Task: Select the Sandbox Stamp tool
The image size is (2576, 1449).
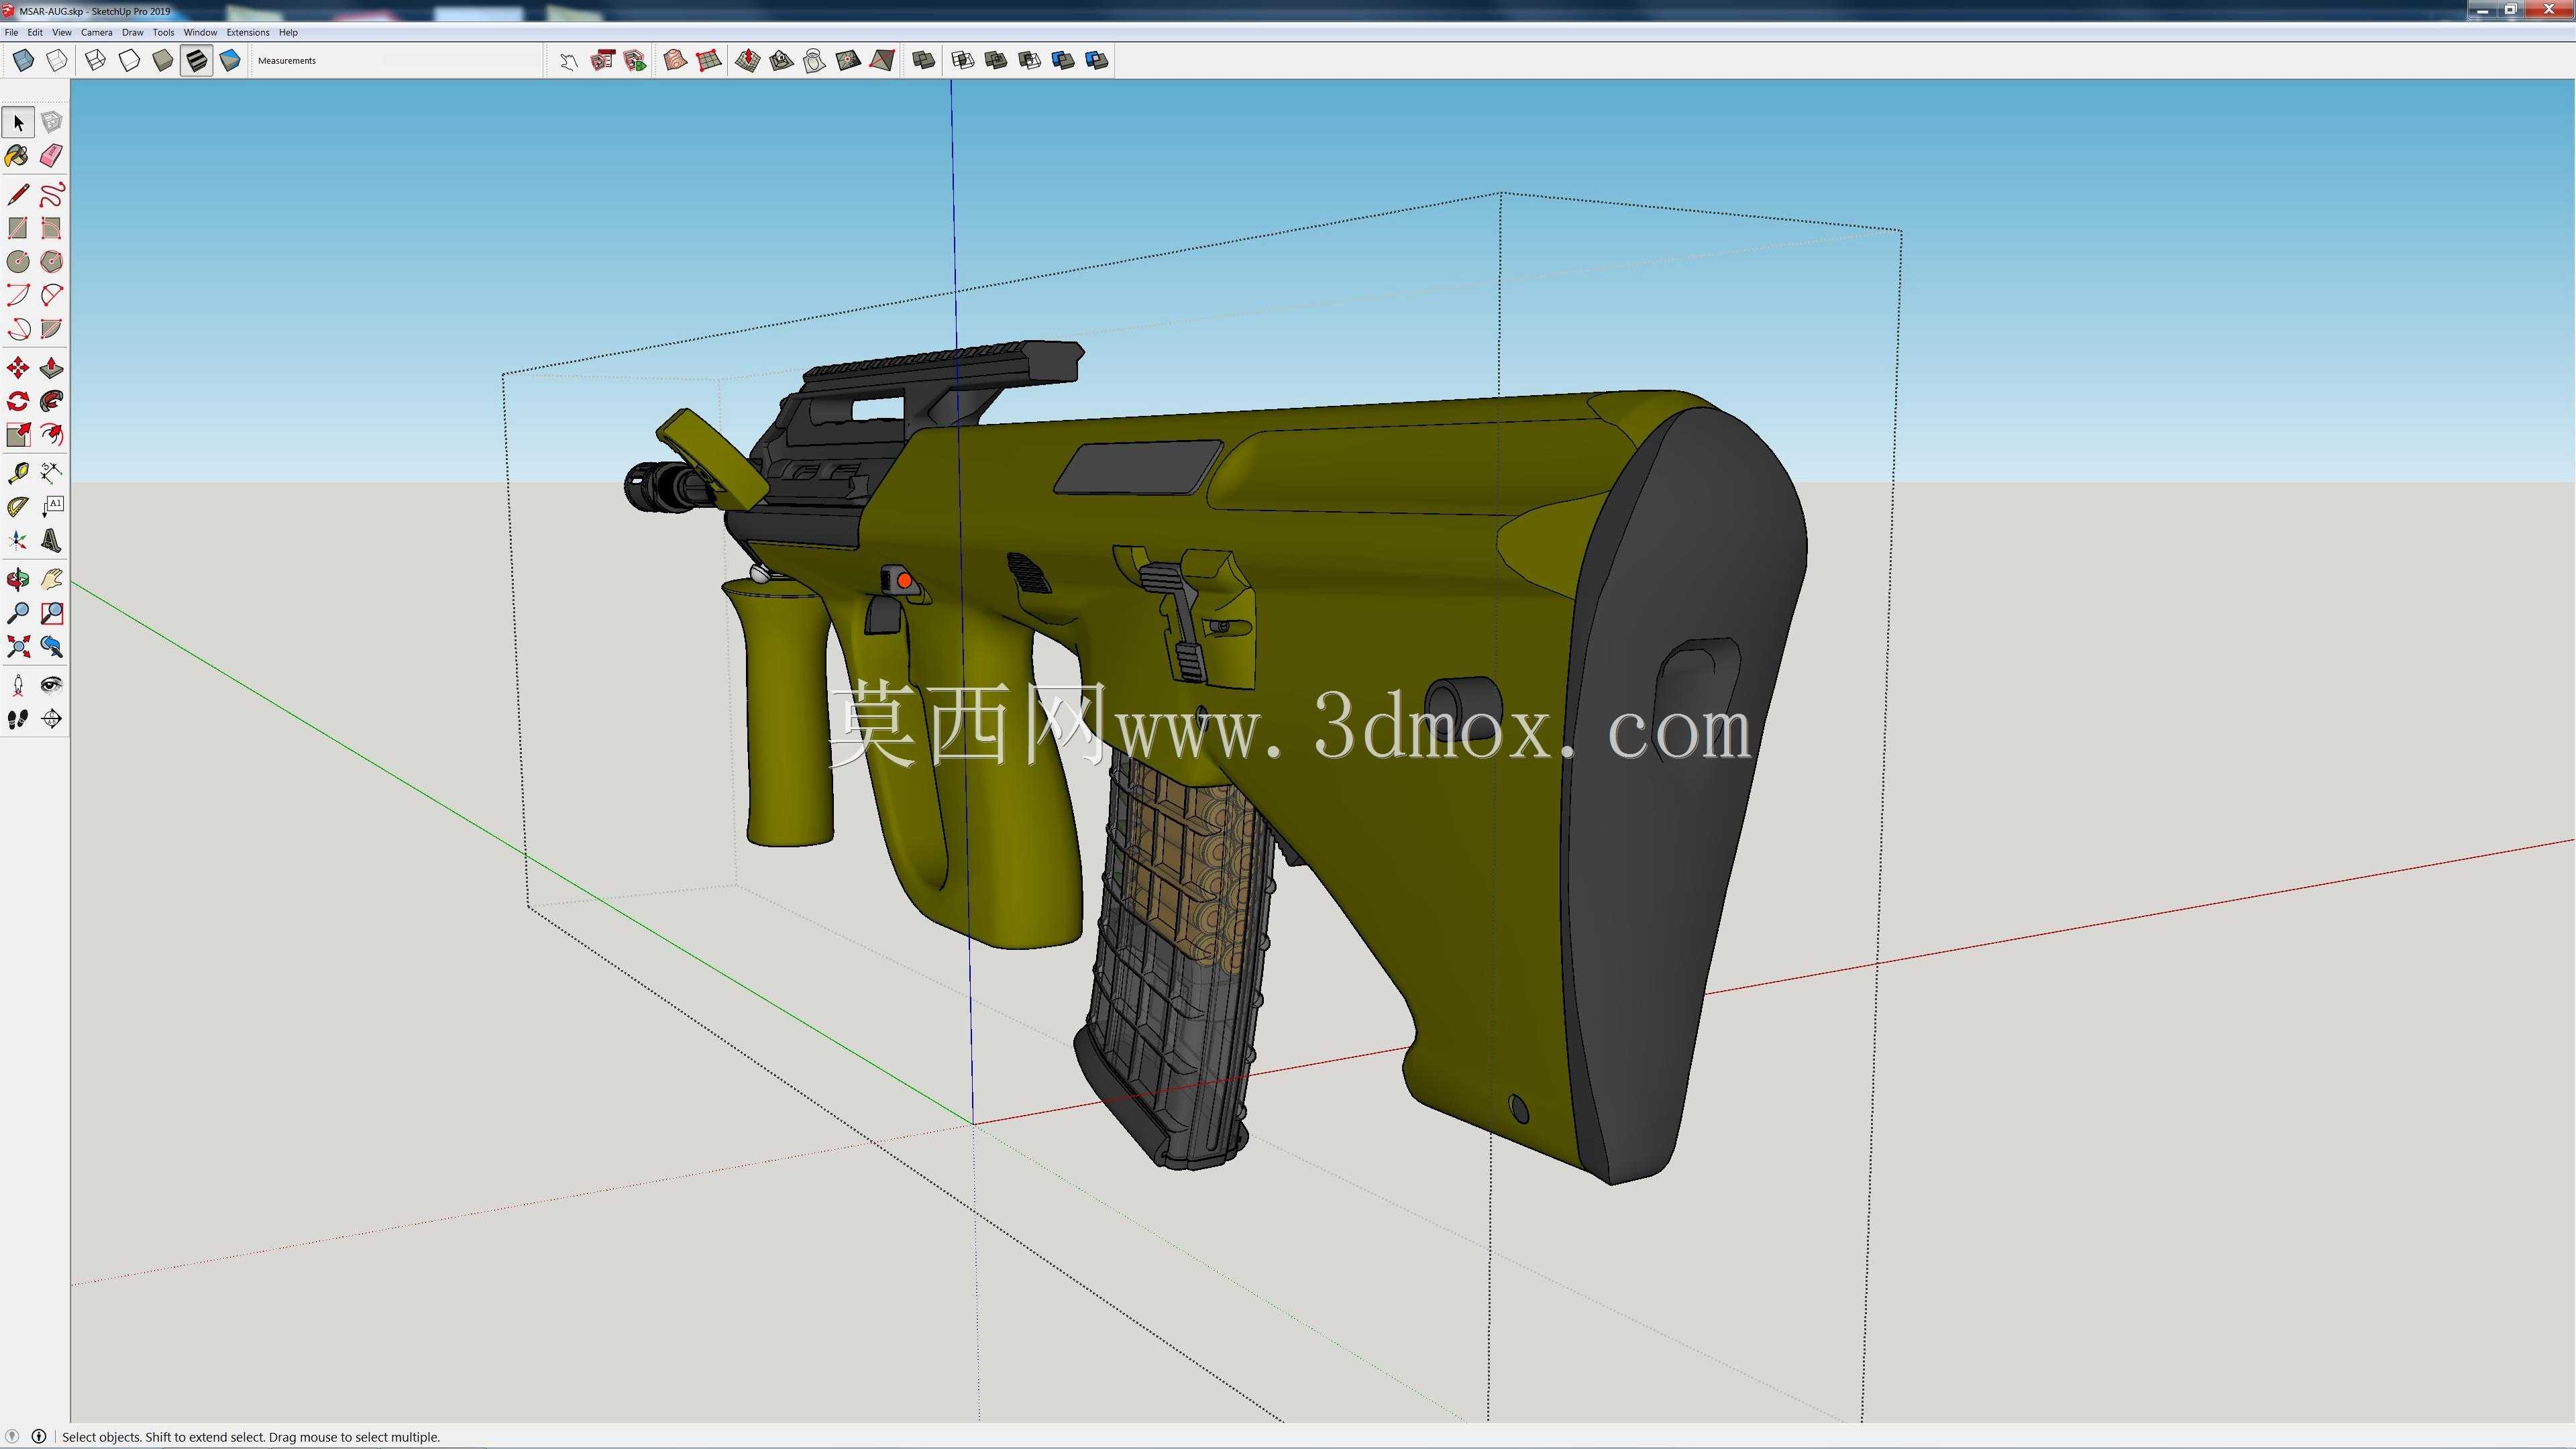Action: tap(782, 61)
